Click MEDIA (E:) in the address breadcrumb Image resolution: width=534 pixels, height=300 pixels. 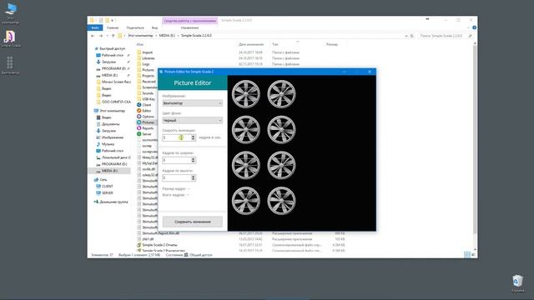(167, 36)
